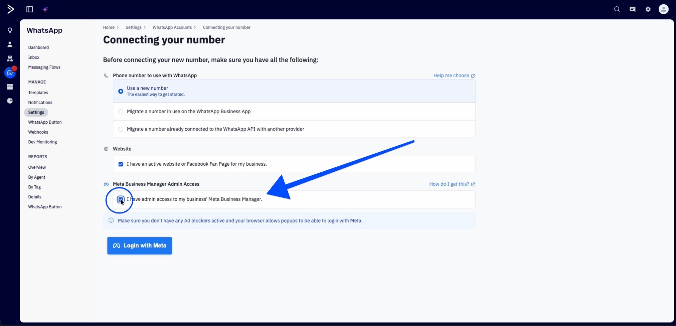Viewport: 676px width, 326px height.
Task: Go to WhatsApp Accounts in breadcrumb
Action: click(172, 27)
